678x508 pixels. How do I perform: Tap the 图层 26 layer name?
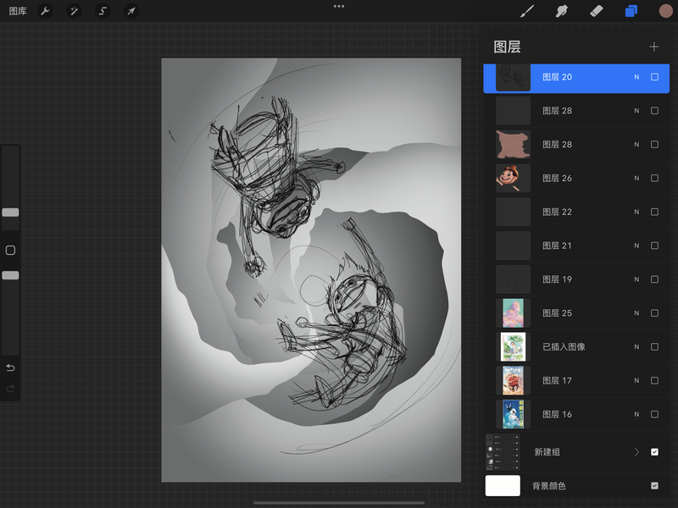[x=557, y=178]
